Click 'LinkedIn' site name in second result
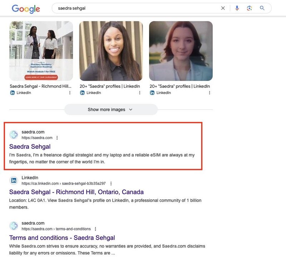This screenshot has width=286, height=261. click(30, 178)
